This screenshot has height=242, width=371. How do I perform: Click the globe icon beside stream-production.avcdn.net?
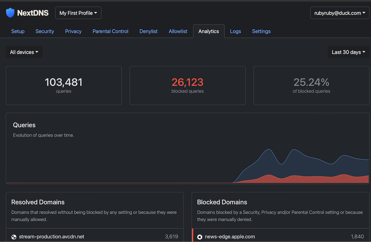pyautogui.click(x=14, y=237)
